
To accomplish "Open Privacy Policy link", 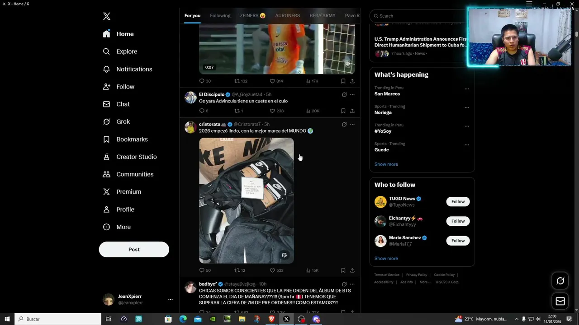I will click(x=417, y=275).
